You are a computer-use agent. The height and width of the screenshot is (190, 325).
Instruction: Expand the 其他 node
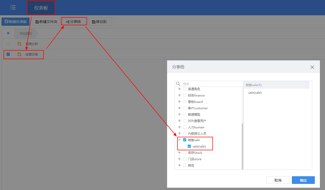[x=179, y=165]
